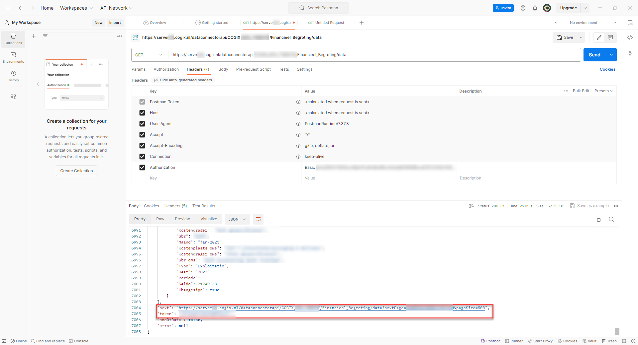The image size is (638, 345).
Task: Create new collection with plus icon
Action: pos(34,36)
